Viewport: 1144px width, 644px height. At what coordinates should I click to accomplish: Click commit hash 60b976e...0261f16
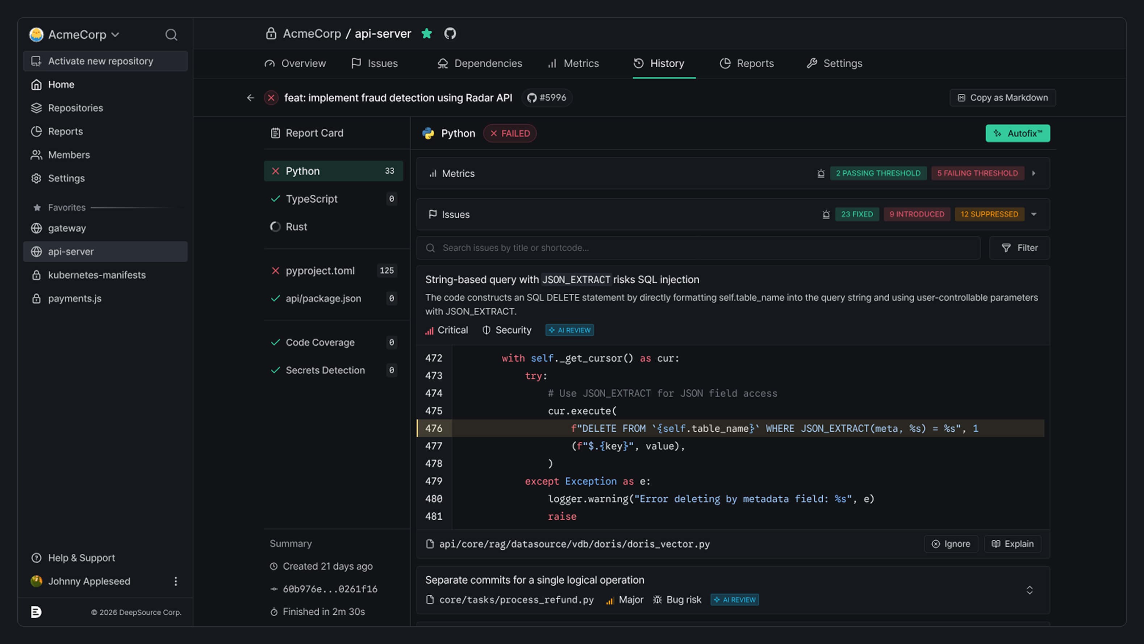[x=330, y=589]
